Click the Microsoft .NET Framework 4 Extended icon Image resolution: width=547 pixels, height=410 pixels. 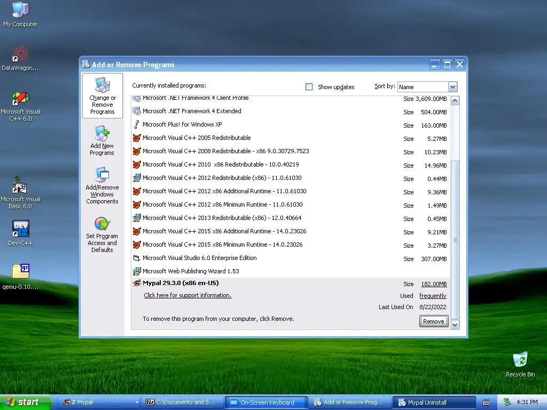136,111
